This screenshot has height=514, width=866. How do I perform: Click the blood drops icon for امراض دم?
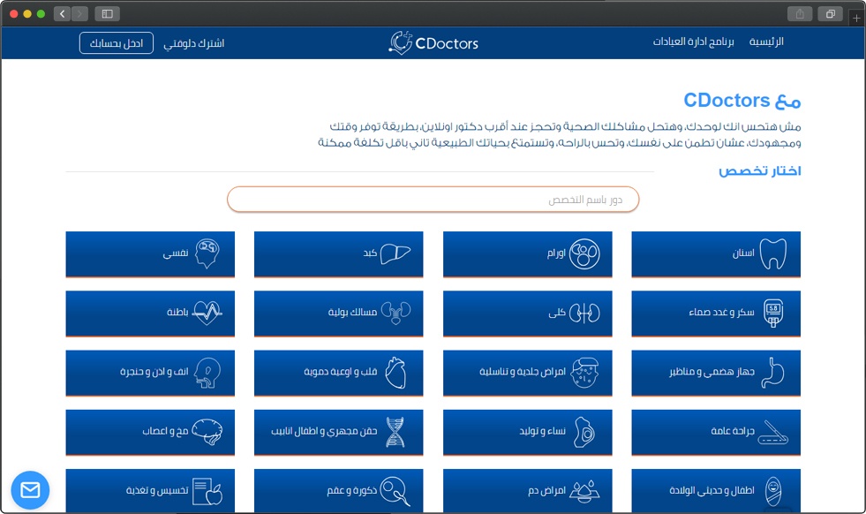click(x=584, y=491)
